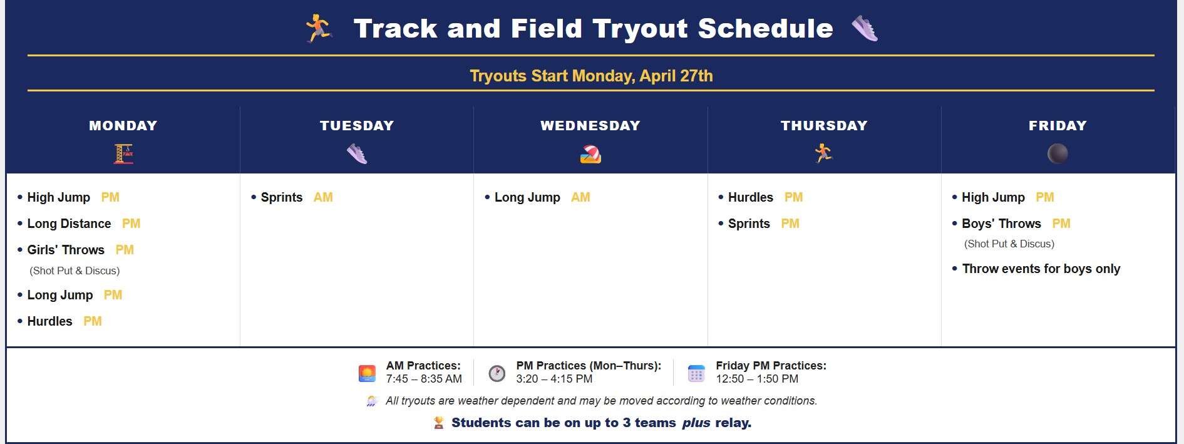
Task: Click the Girls' Throws entry on Monday
Action: pos(66,250)
